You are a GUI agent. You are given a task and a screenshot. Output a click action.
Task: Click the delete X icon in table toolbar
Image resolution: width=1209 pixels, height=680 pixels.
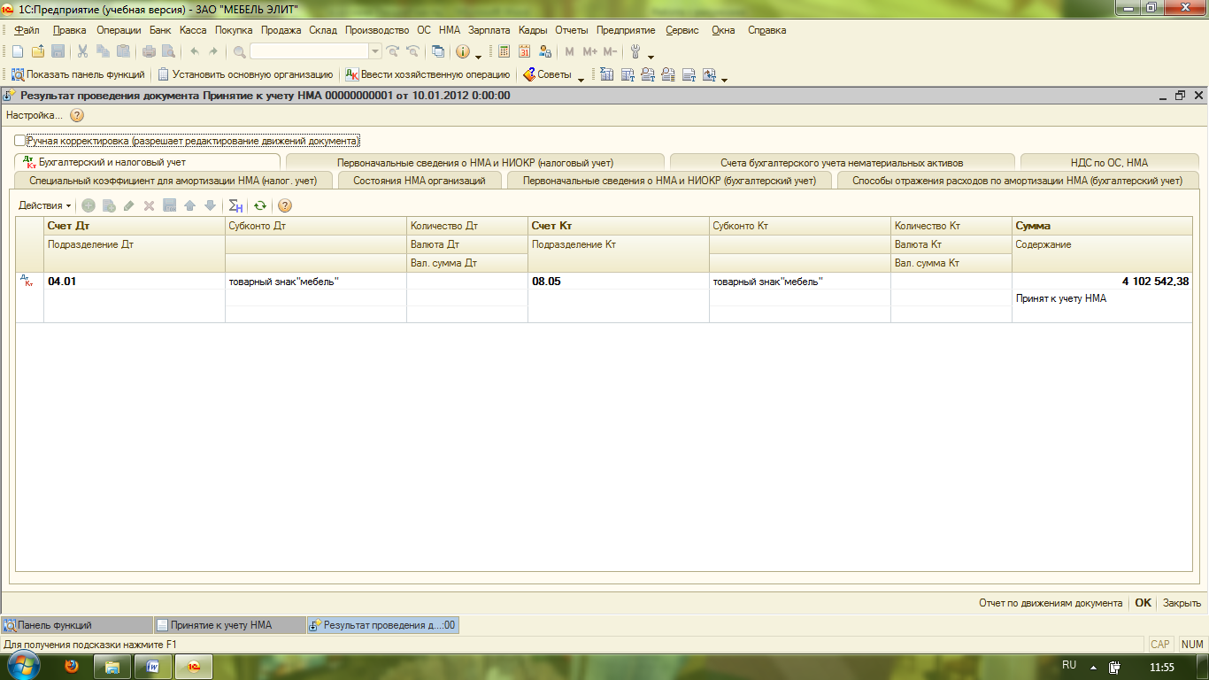pos(149,205)
